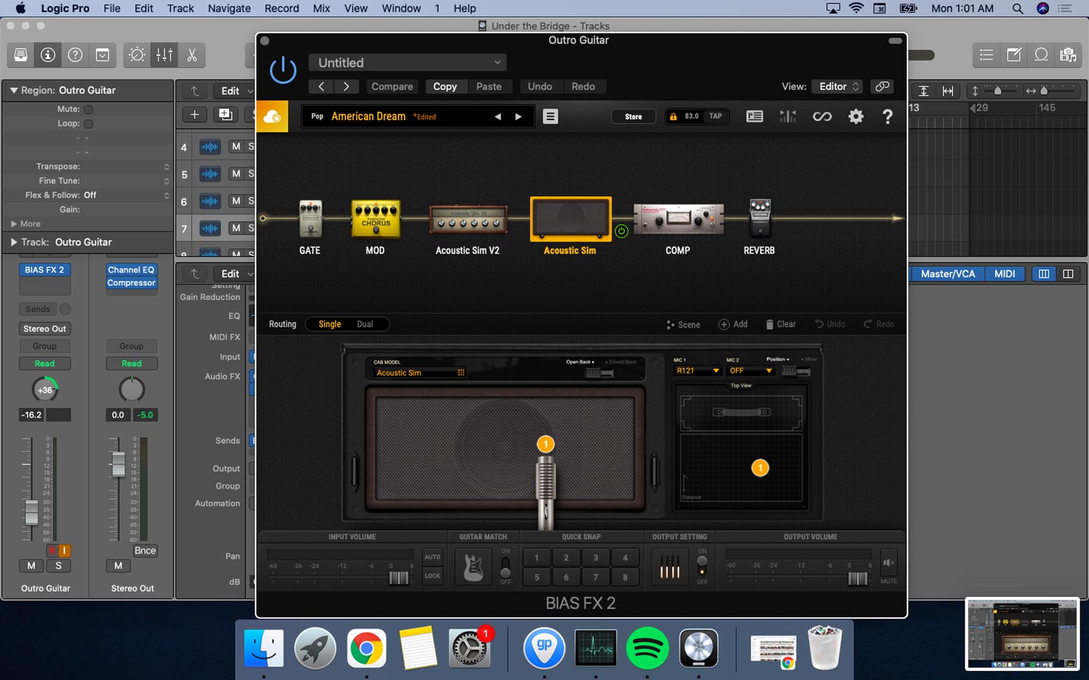Viewport: 1089px width, 680px height.
Task: Toggle Guitar Match ON/OFF switch
Action: 505,566
